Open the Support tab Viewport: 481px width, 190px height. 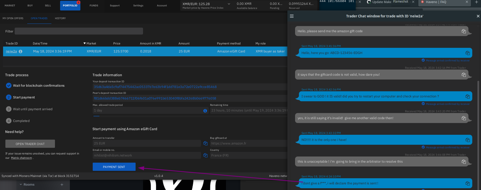115,5
